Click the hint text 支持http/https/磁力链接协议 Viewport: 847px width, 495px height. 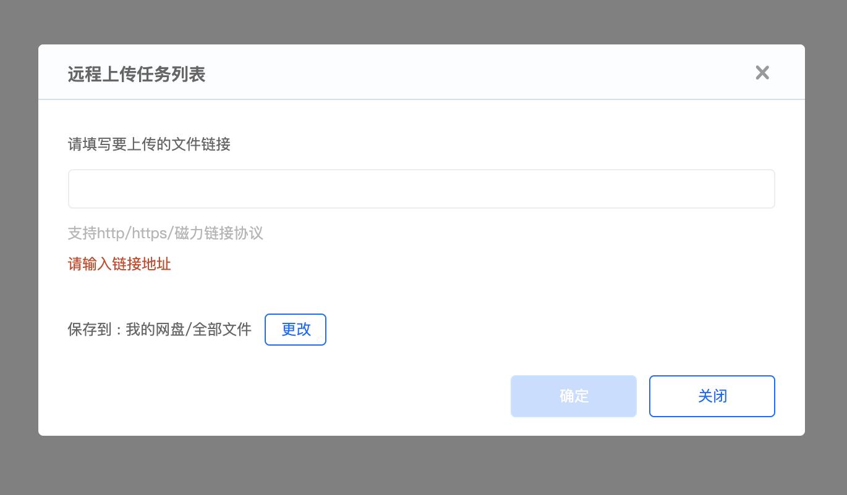(165, 233)
